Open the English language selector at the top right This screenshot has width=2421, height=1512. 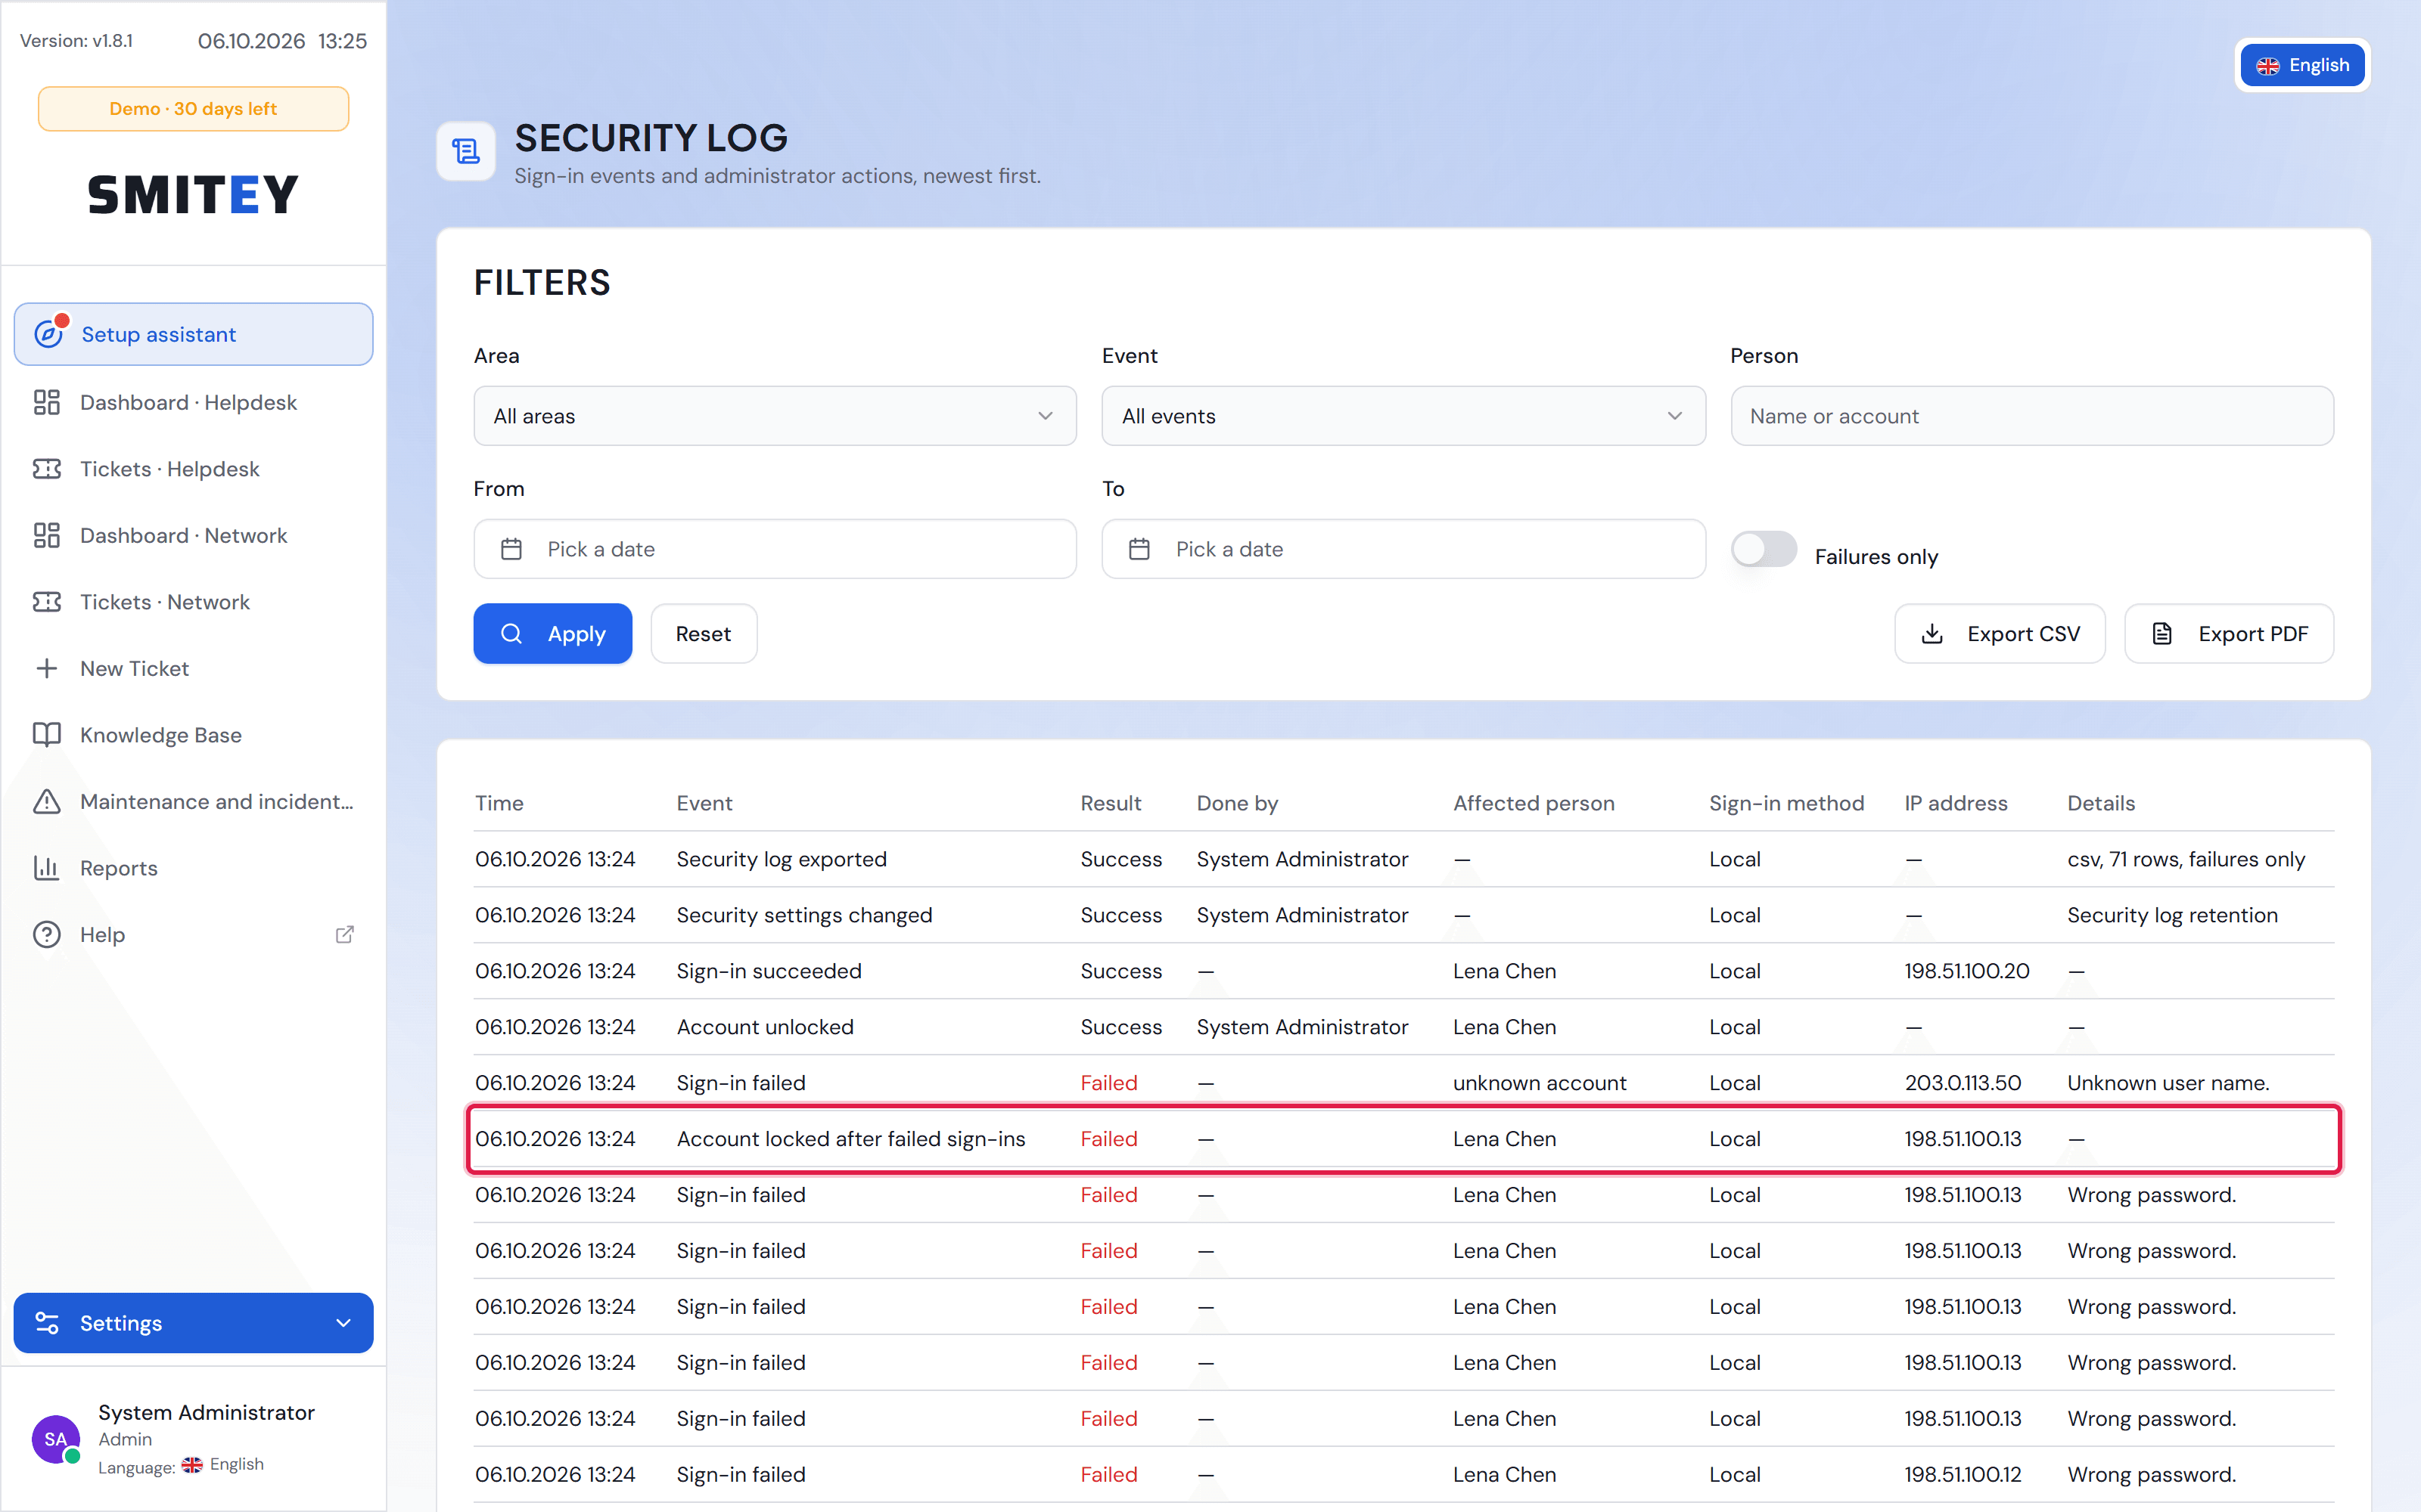click(2303, 65)
